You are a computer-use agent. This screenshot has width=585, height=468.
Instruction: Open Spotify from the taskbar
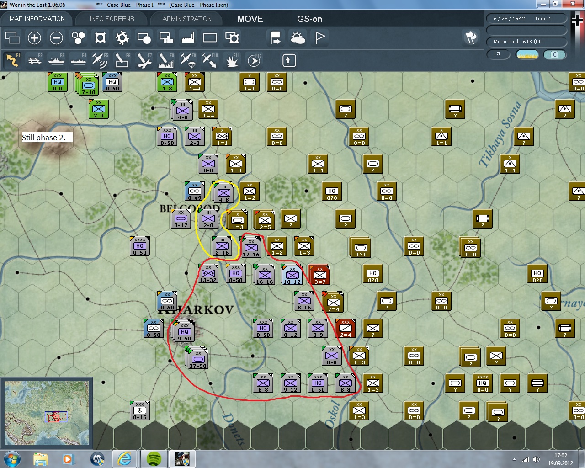pos(154,459)
